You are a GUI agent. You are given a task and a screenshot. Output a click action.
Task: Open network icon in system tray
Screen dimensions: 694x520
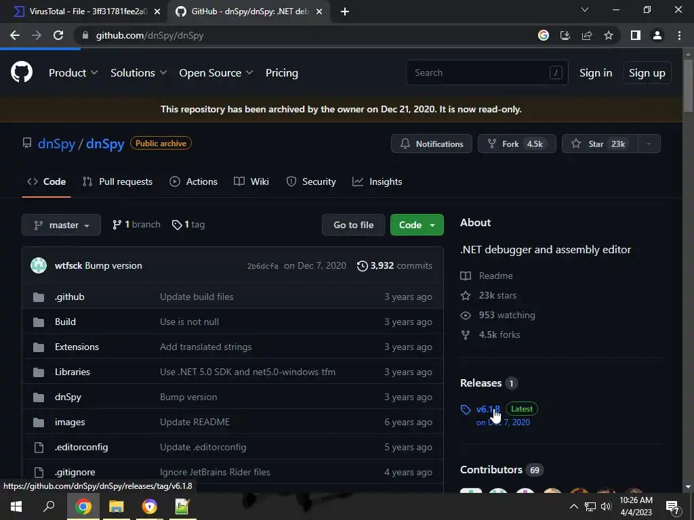point(590,506)
